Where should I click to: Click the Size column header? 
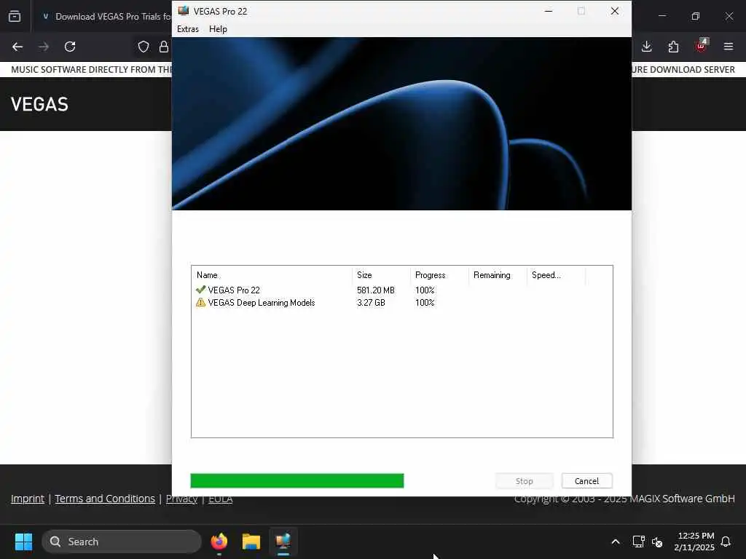382,275
